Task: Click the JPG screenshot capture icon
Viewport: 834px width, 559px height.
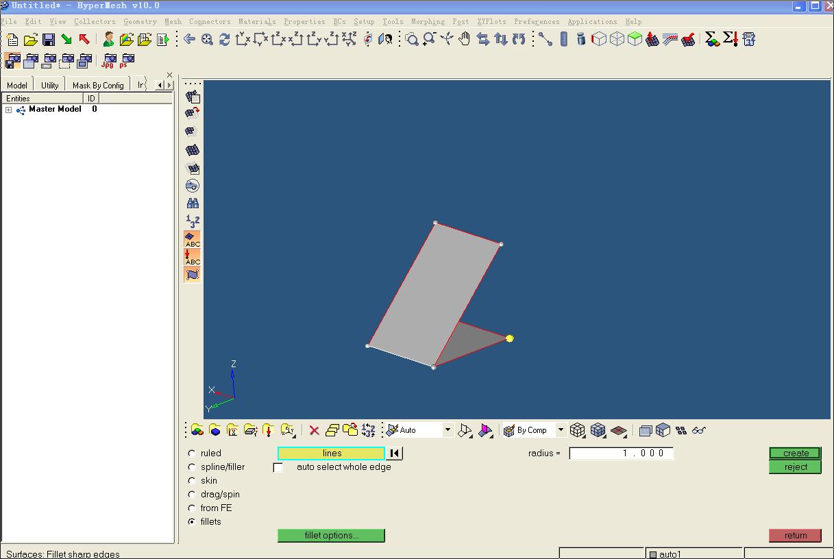Action: [109, 61]
